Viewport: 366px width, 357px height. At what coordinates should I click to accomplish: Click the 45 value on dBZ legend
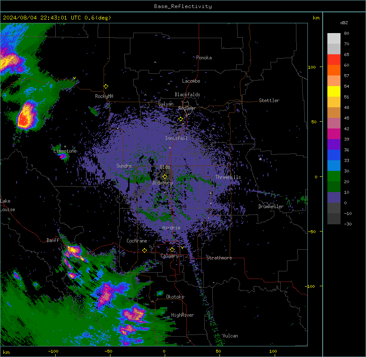(346, 118)
